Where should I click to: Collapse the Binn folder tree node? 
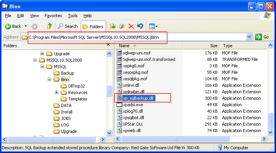tap(50, 80)
